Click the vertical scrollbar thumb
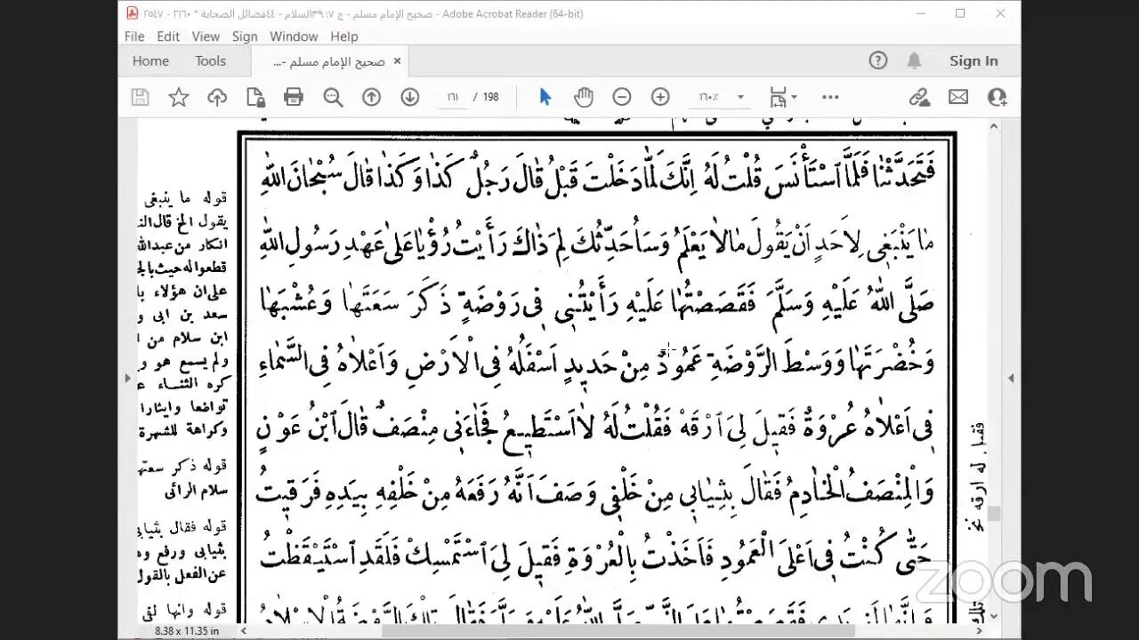 tap(994, 513)
